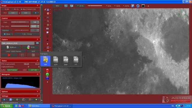Click the stop capture button
192x108 pixels.
(x=33, y=55)
